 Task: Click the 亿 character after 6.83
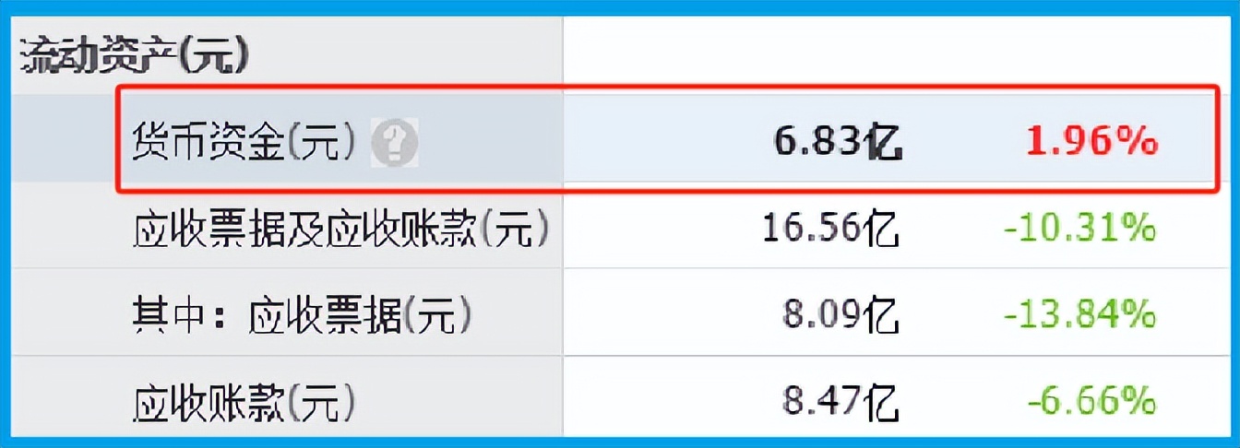click(883, 142)
